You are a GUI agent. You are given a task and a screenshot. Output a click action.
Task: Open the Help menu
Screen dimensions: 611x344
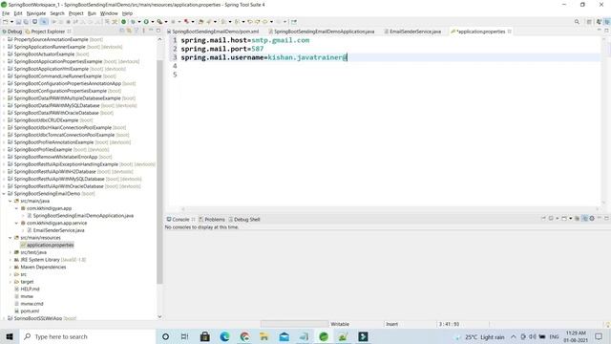coord(127,13)
